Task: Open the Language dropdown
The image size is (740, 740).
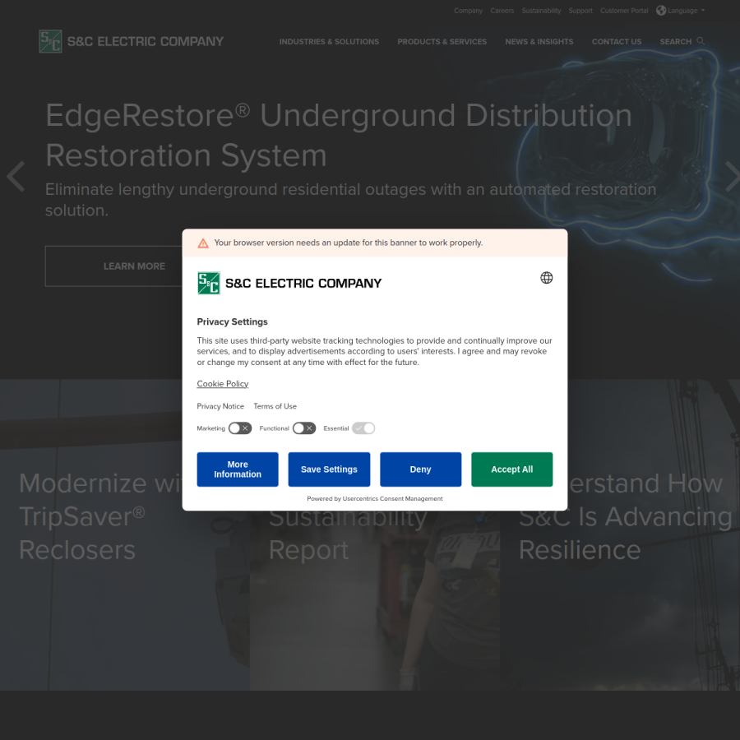Action: pos(681,11)
